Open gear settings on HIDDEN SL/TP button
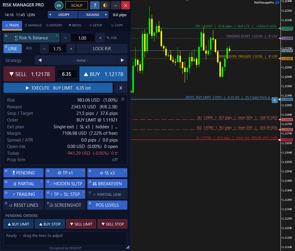Screen dimensions: 295x251 coord(48,182)
